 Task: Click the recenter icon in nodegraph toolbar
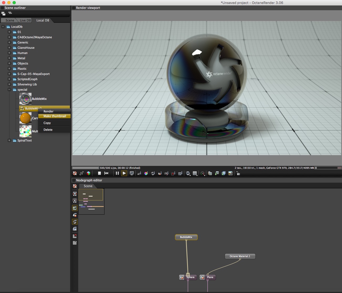coord(75,186)
